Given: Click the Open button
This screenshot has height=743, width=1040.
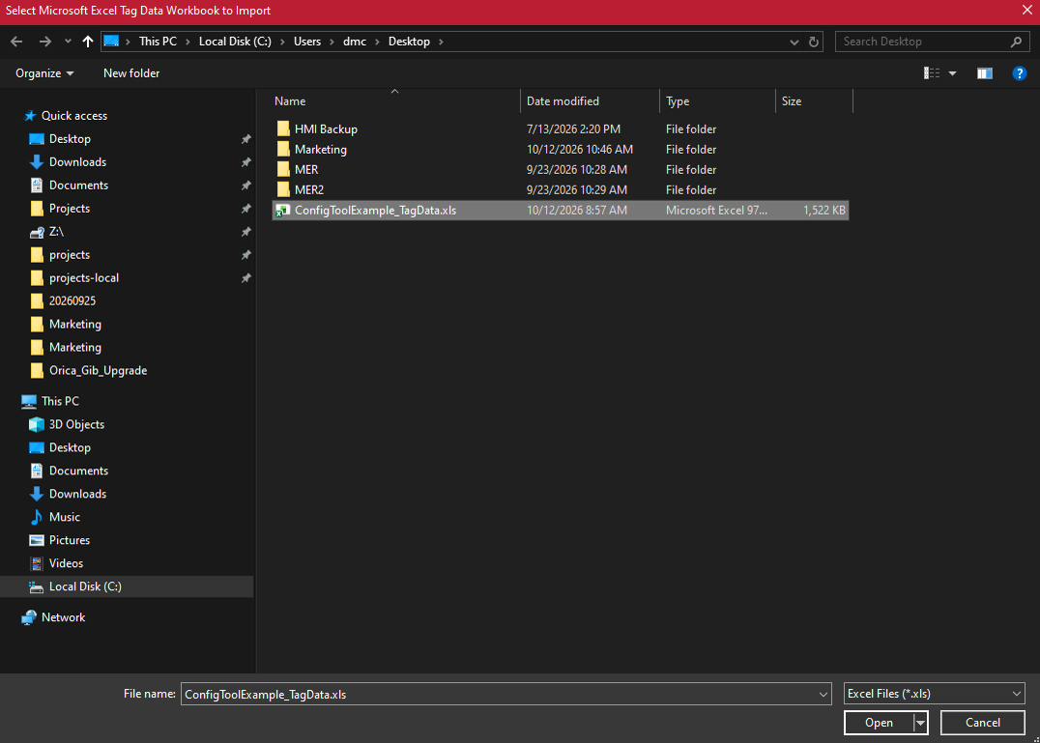Looking at the screenshot, I should tap(879, 723).
